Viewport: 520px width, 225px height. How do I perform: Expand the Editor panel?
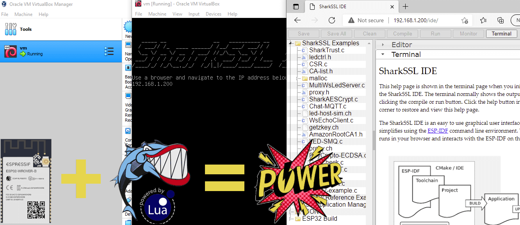[x=383, y=45]
